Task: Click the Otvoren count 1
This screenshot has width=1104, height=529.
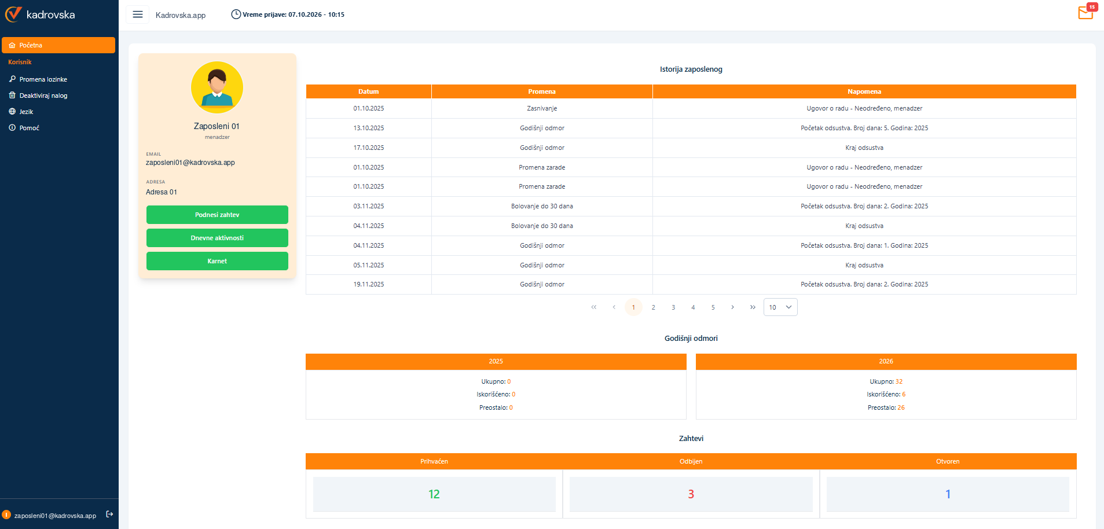Action: (x=948, y=494)
